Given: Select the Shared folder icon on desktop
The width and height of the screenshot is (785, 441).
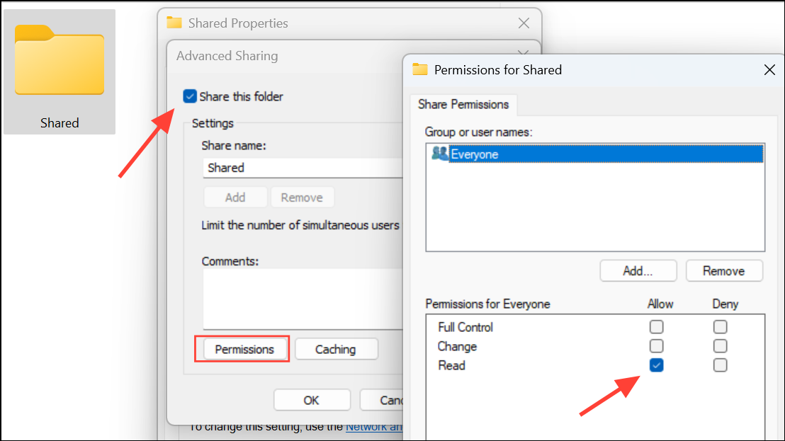Looking at the screenshot, I should (x=59, y=60).
